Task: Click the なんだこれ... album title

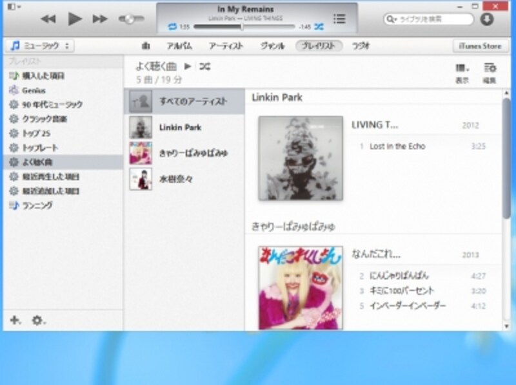Action: point(376,254)
